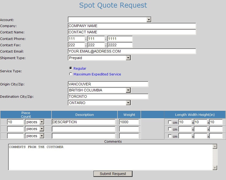The width and height of the screenshot is (226, 180).
Task: Check the cm box in third row
Action: click(170, 136)
